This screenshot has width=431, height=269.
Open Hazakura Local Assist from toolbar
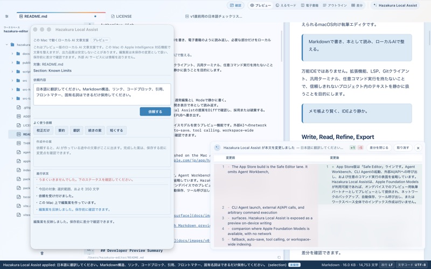pos(395,5)
